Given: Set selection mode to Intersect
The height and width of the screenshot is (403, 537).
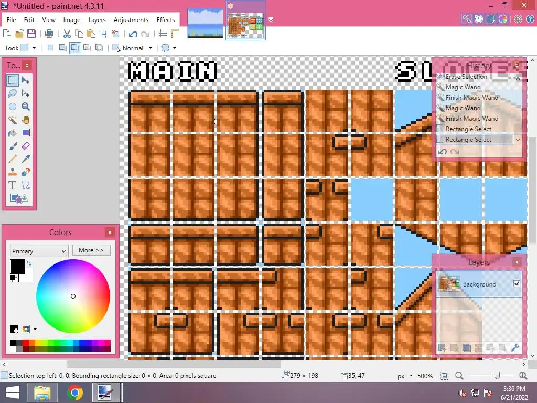Looking at the screenshot, I should [x=87, y=48].
